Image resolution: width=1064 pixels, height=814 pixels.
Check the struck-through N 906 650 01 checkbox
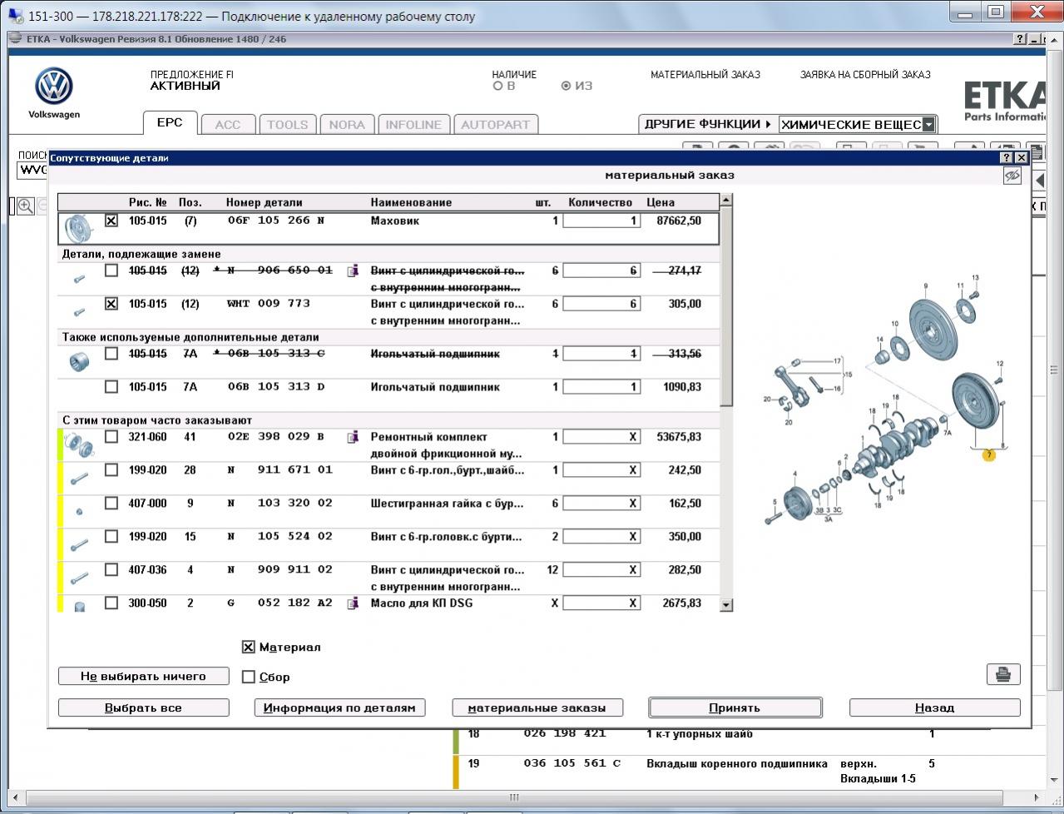point(111,271)
